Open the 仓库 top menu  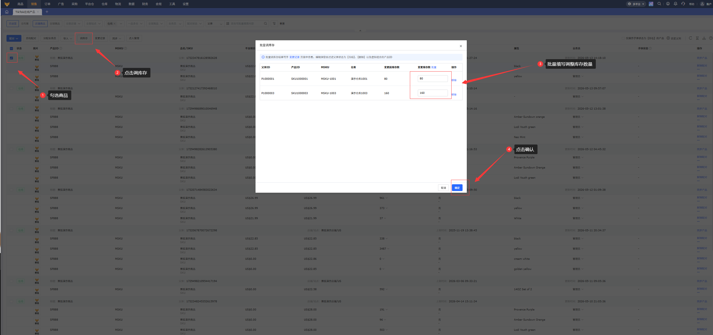[x=105, y=4]
